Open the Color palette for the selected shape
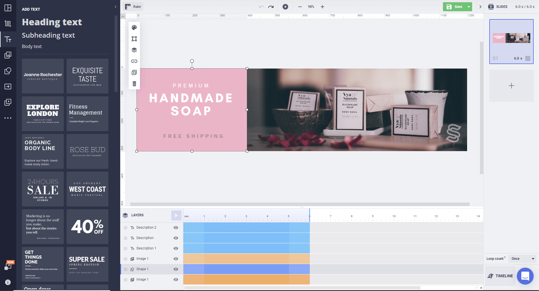Image resolution: width=539 pixels, height=291 pixels. point(134,27)
